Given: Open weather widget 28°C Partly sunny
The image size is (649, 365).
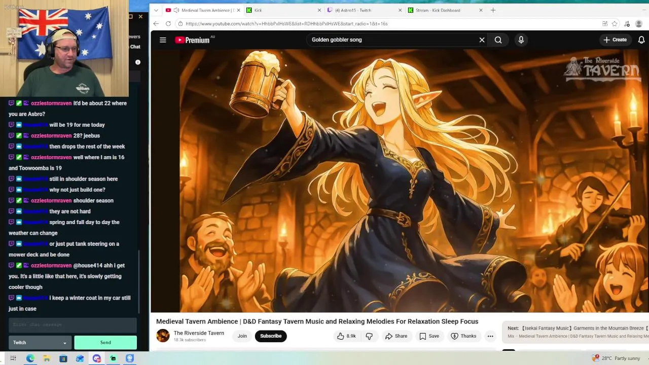Looking at the screenshot, I should 616,358.
